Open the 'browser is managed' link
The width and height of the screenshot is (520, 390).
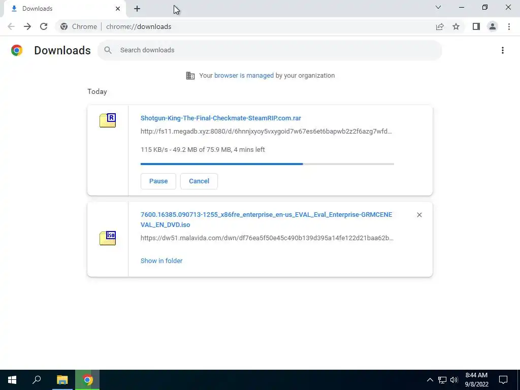[x=244, y=75]
